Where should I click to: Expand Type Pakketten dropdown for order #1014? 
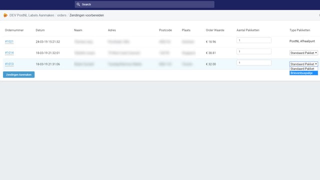[303, 53]
